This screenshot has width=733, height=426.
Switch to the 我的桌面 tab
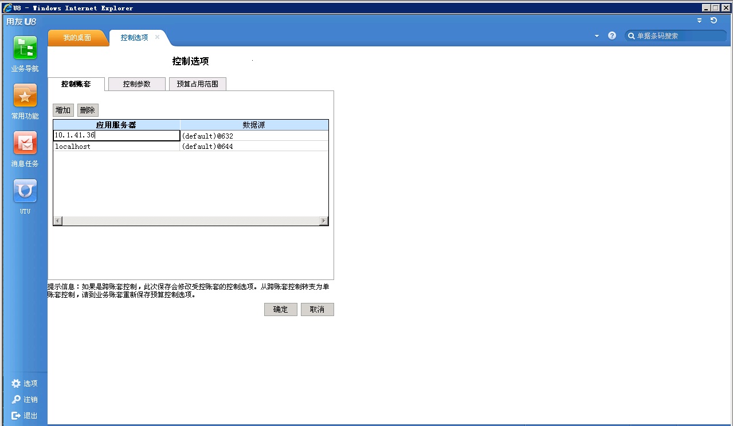click(77, 38)
